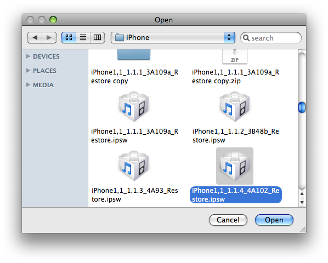Select iPhone1,1_1.1.3_4A93_Restore.ipsw icon

coord(134,166)
